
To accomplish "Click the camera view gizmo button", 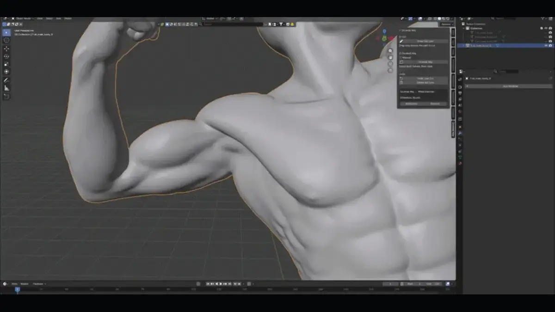I will click(x=390, y=64).
